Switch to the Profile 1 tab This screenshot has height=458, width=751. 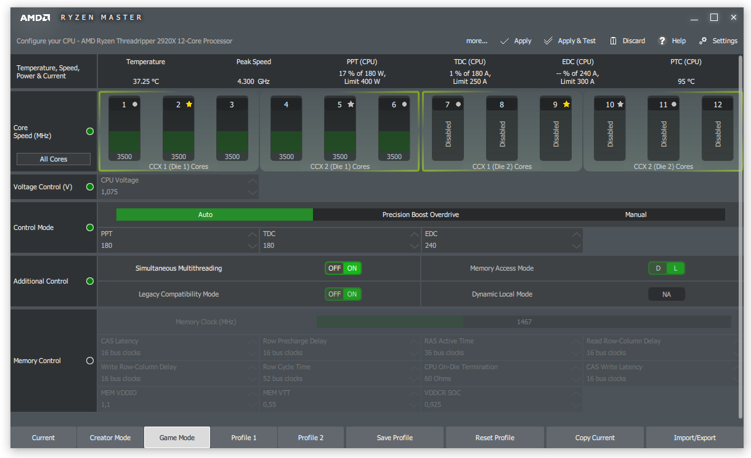244,438
